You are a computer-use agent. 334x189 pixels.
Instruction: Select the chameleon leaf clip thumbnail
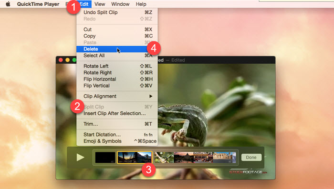point(164,158)
